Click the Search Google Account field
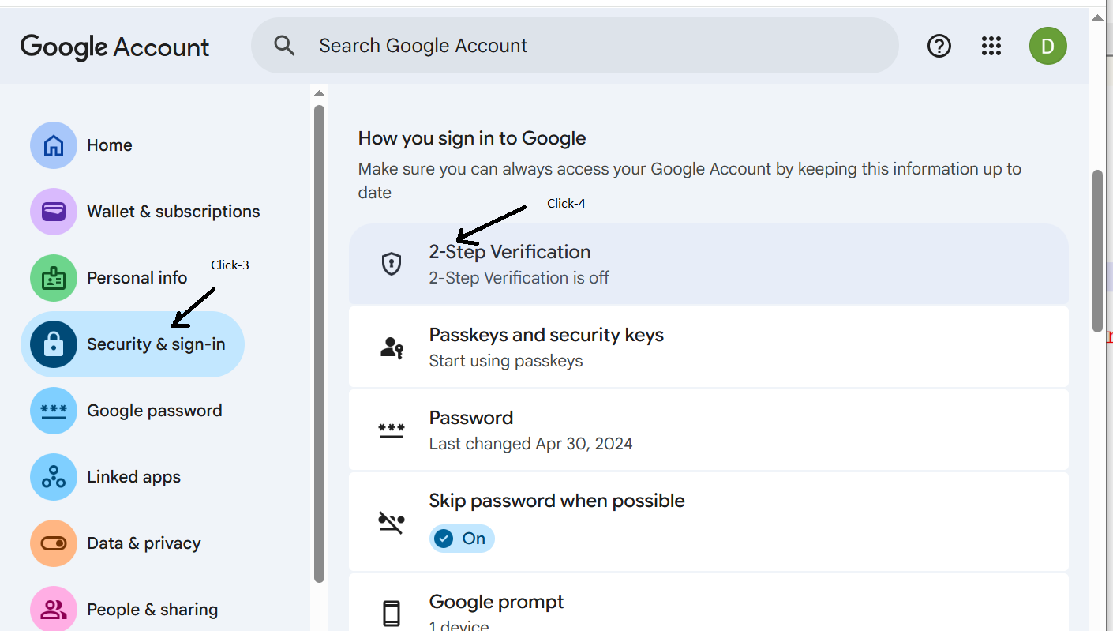Viewport: 1113px width, 631px height. point(575,46)
